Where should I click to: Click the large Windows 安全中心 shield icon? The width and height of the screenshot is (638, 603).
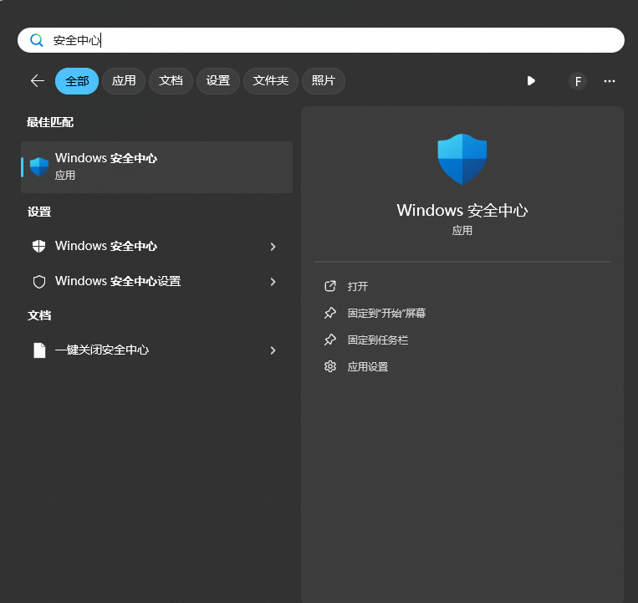pyautogui.click(x=462, y=159)
